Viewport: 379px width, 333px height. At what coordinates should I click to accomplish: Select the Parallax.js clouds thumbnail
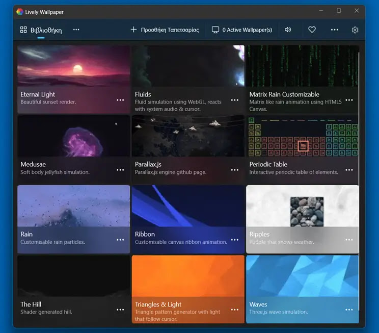click(x=188, y=136)
